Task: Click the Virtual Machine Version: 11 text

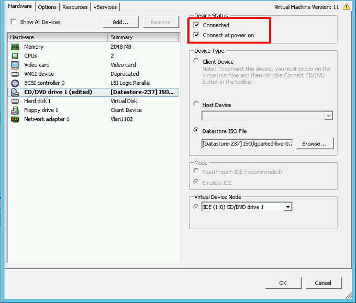Action: [x=306, y=7]
